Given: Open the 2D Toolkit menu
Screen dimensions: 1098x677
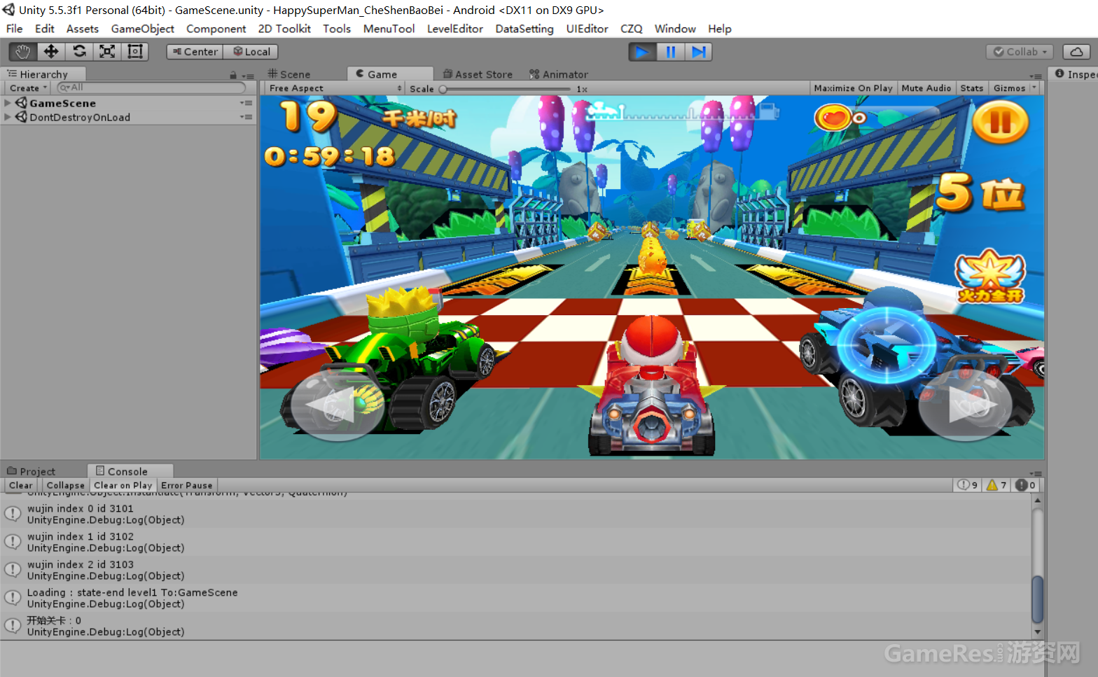Looking at the screenshot, I should click(x=284, y=29).
